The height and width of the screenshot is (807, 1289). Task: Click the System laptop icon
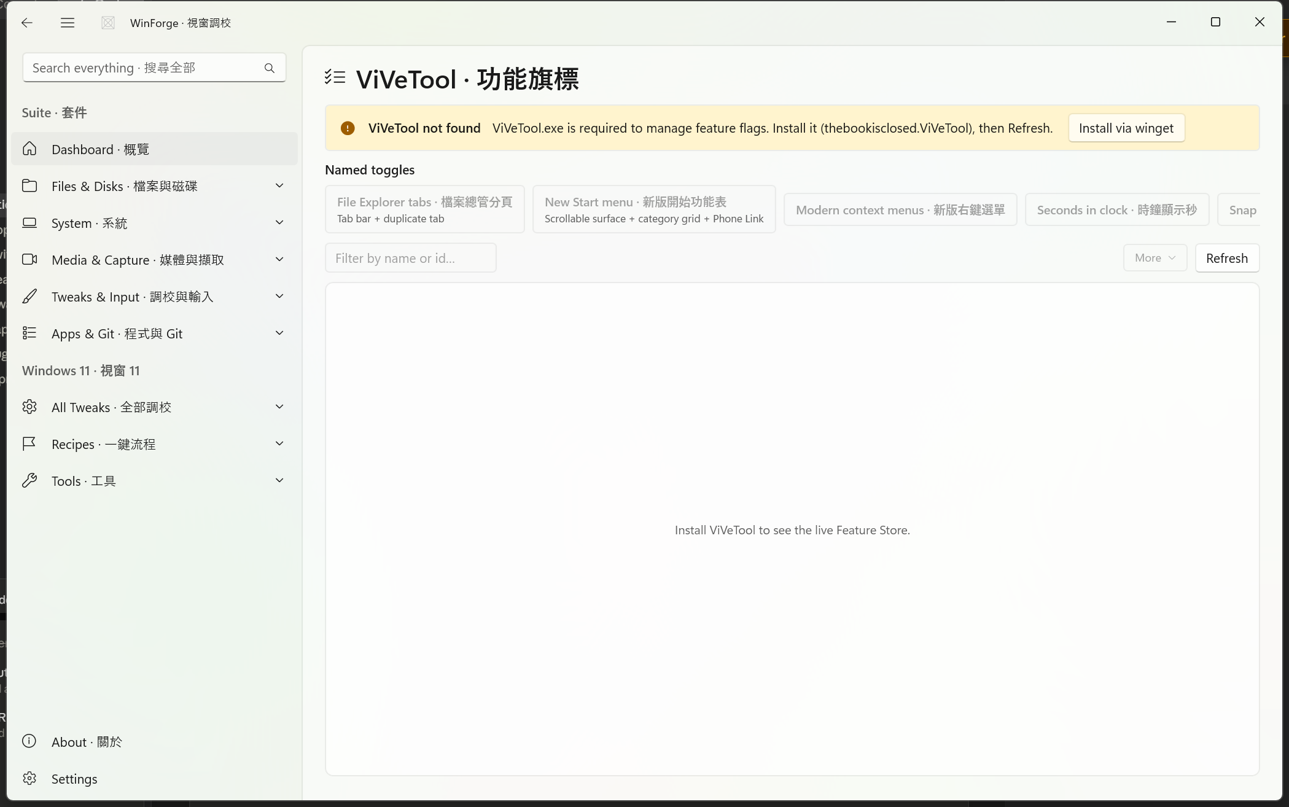coord(29,222)
